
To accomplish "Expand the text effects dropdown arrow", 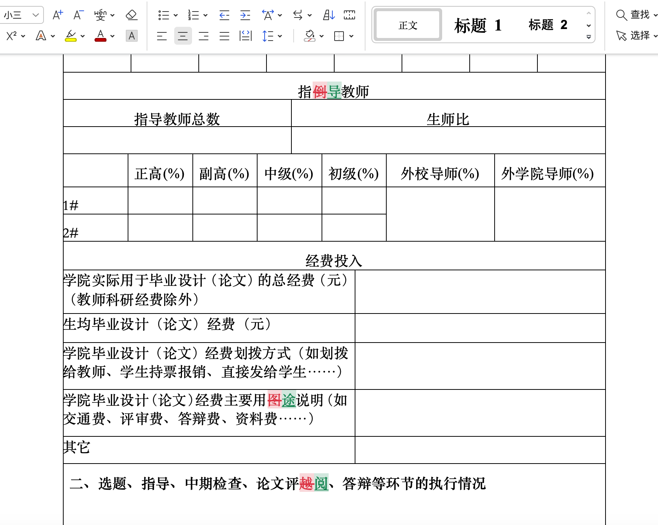I will (x=53, y=36).
